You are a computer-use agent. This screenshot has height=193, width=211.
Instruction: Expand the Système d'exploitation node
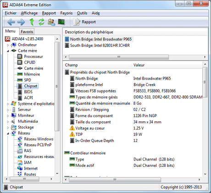(x=8, y=104)
